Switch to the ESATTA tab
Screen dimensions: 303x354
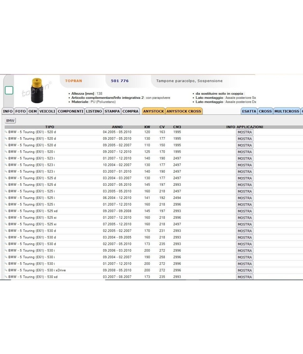[x=249, y=111]
